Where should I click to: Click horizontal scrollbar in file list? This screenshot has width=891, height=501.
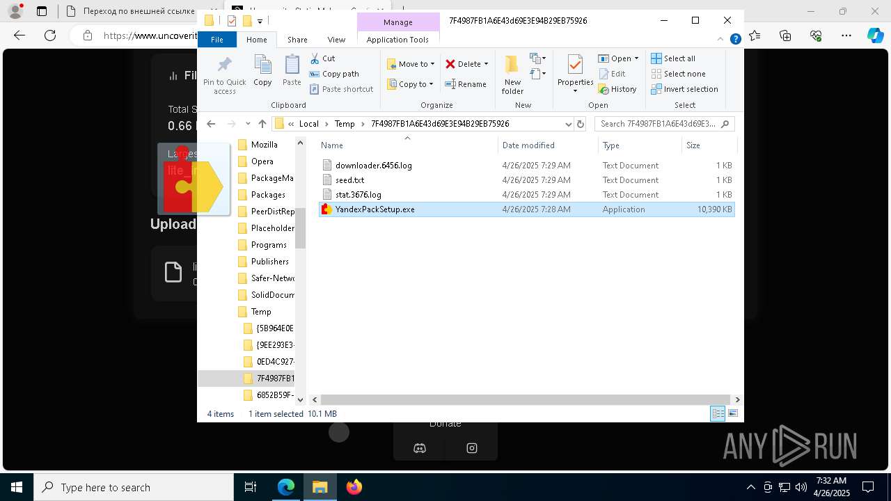526,399
